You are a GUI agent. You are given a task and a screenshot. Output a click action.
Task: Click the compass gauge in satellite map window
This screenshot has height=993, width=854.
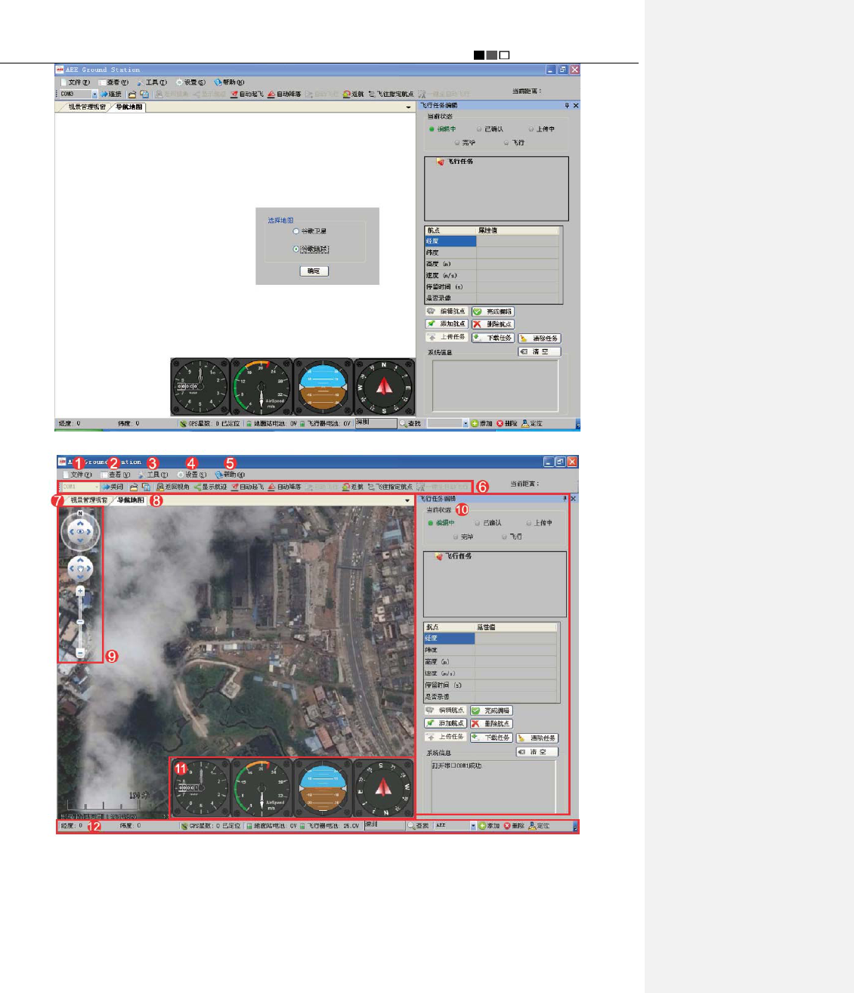384,789
